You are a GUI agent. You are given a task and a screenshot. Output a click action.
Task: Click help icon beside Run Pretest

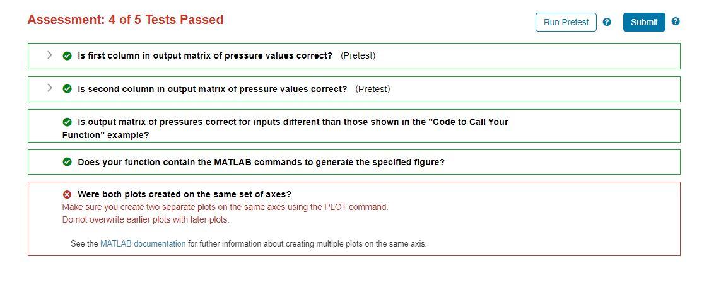pyautogui.click(x=607, y=21)
